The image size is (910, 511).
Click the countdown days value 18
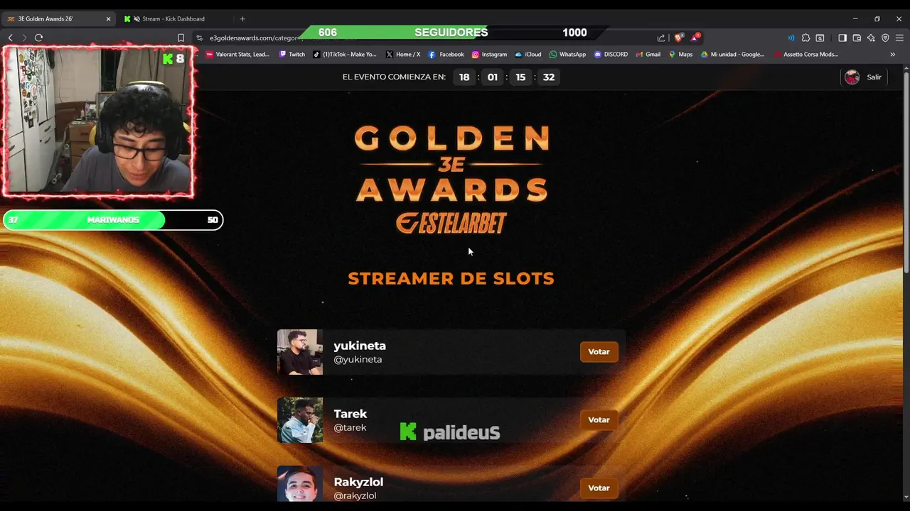pos(464,77)
